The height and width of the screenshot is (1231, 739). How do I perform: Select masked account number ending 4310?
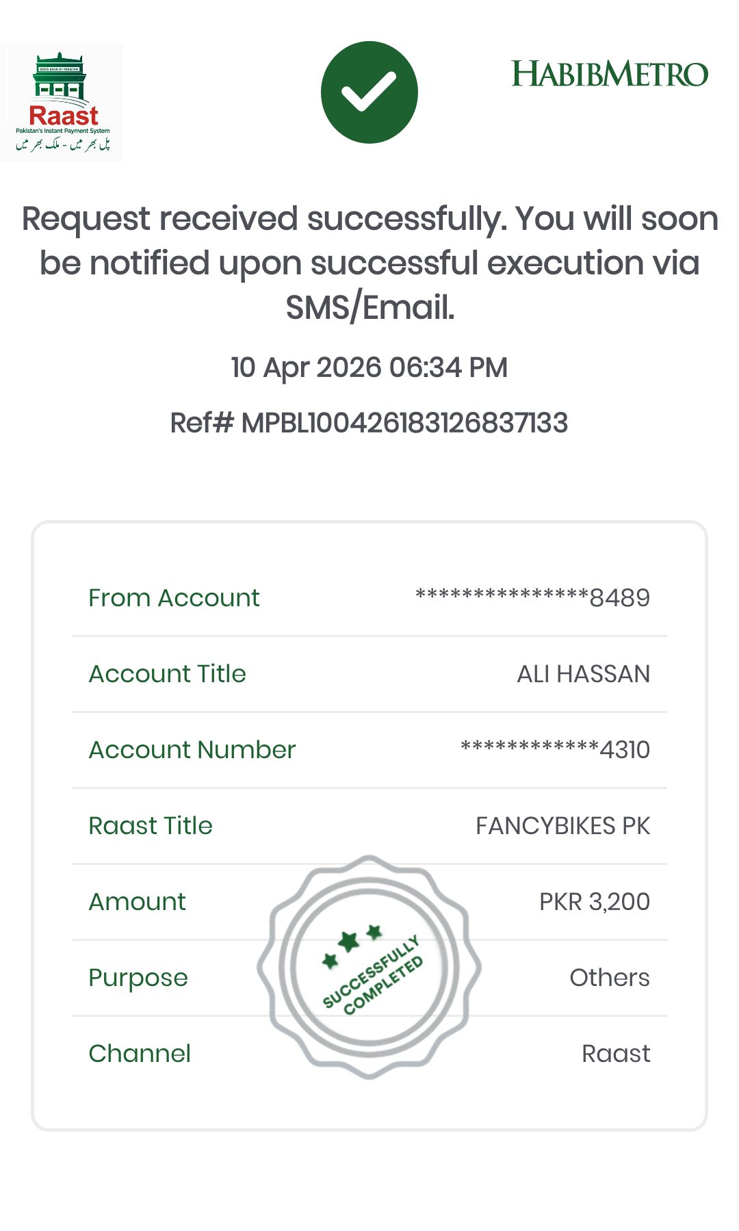pos(555,750)
